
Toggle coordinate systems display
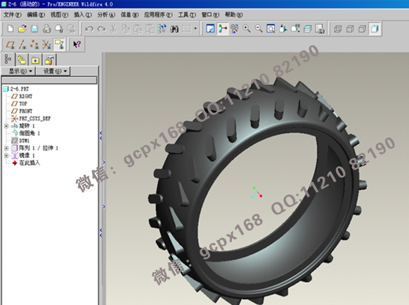(x=46, y=44)
